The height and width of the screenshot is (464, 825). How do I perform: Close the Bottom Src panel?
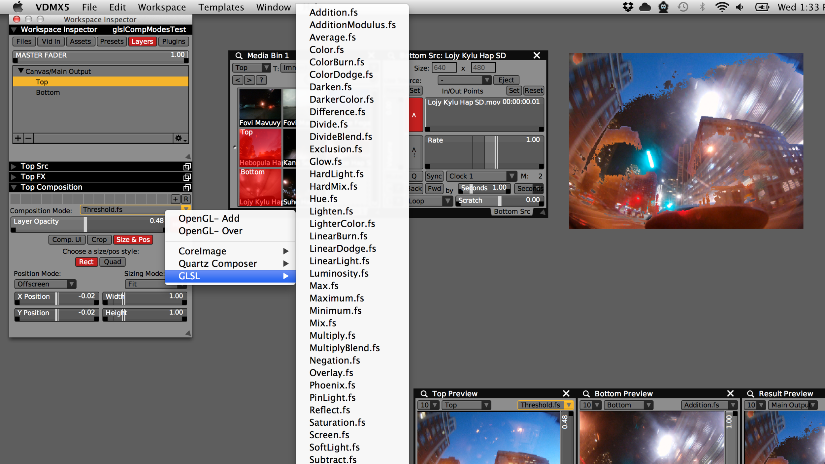click(x=537, y=55)
